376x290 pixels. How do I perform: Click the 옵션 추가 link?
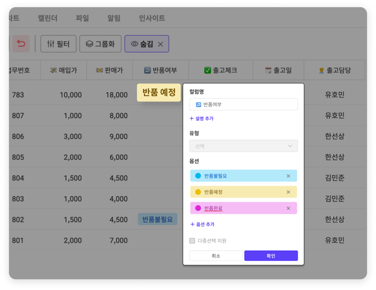(202, 224)
